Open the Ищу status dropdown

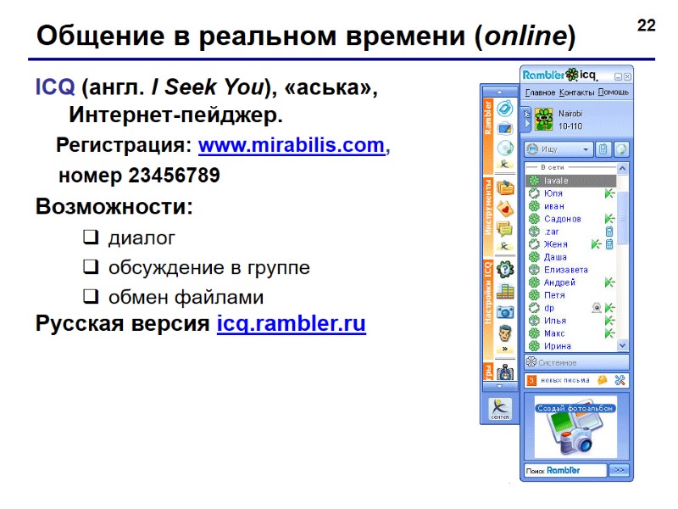pos(559,149)
